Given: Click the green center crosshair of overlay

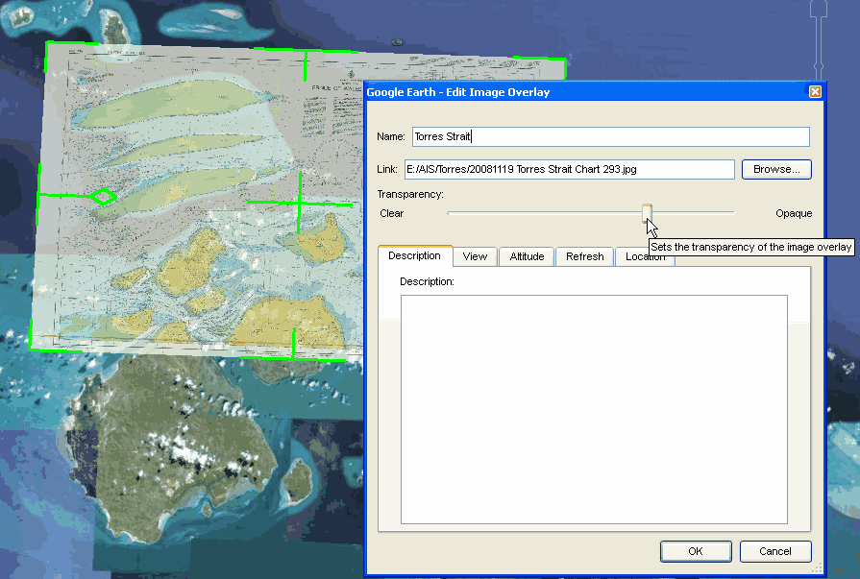Looking at the screenshot, I should click(x=299, y=202).
